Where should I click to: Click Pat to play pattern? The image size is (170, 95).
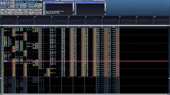coord(13,14)
